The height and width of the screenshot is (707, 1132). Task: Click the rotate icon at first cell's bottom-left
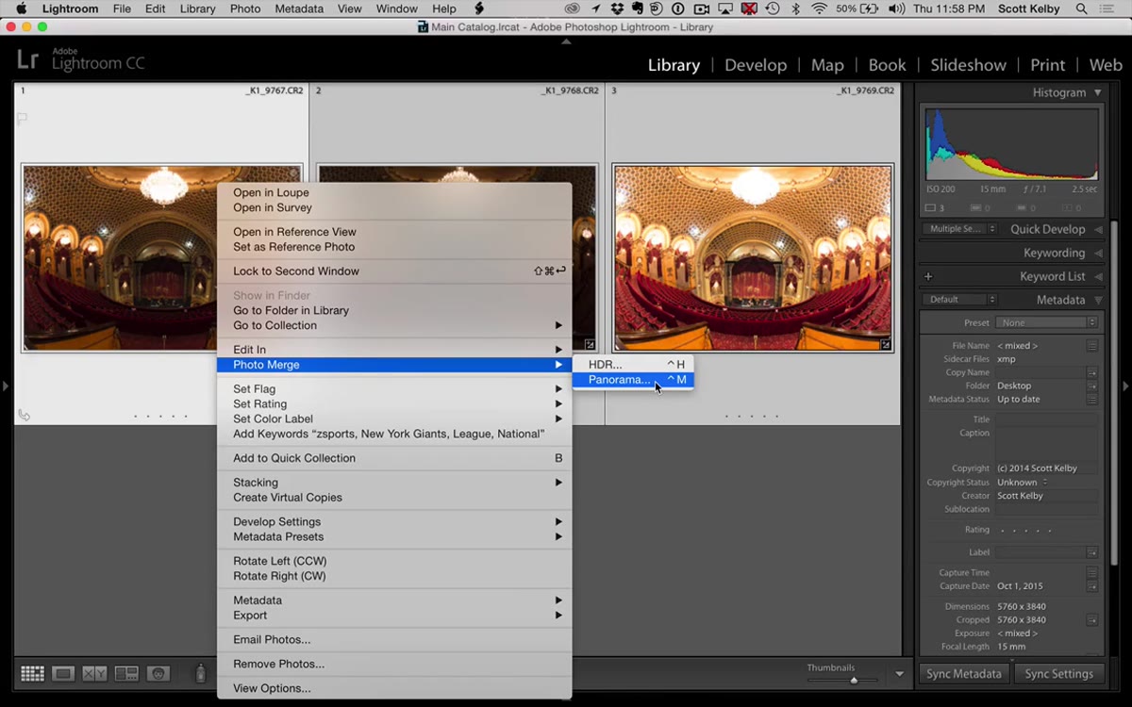click(x=24, y=415)
